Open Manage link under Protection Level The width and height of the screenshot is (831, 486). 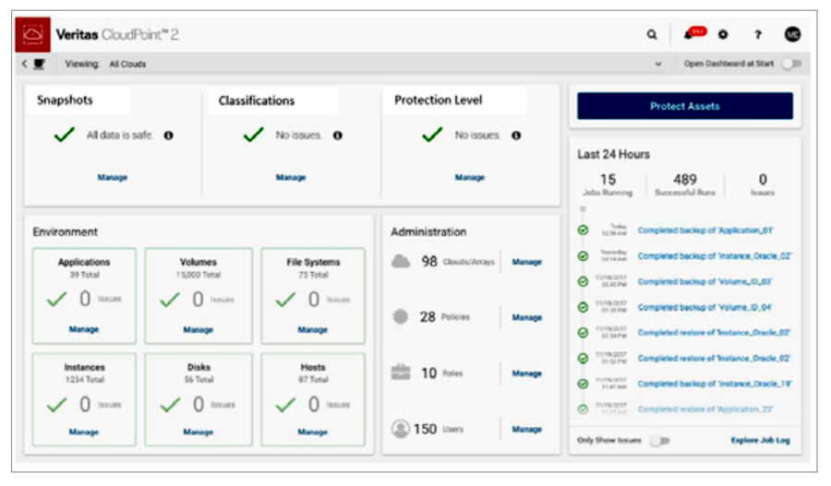470,177
